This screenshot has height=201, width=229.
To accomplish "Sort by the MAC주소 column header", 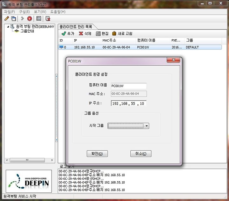I will pos(118,41).
